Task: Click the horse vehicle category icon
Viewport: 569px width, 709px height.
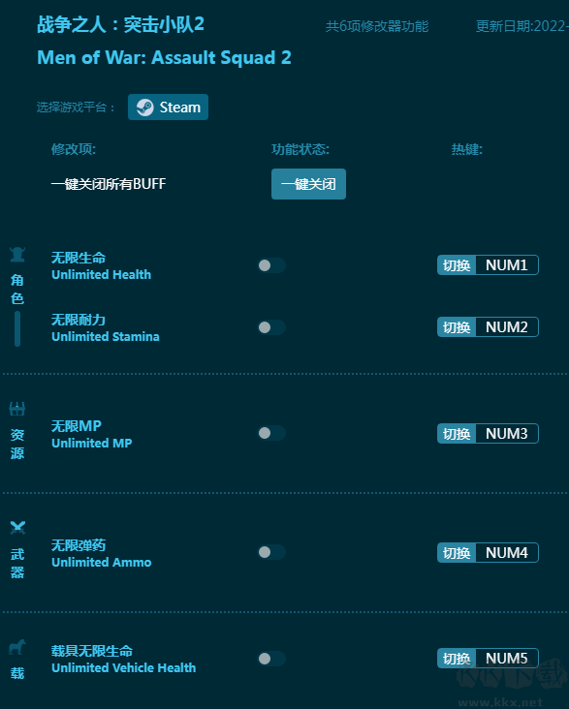Action: click(x=17, y=647)
